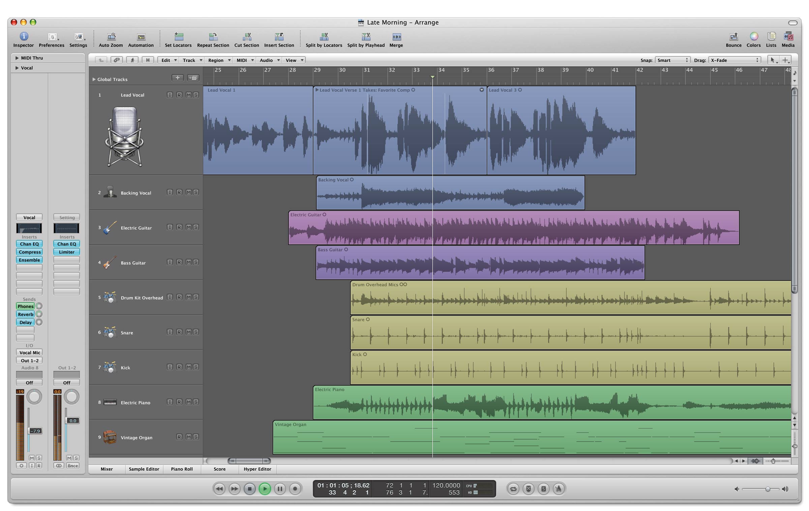This screenshot has width=809, height=511.
Task: Click the Auto Zoom toolbar icon
Action: pyautogui.click(x=111, y=36)
